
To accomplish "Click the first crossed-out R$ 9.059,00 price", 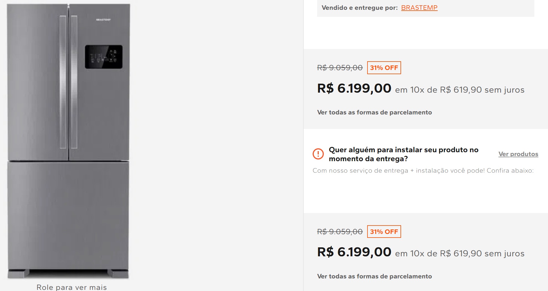I will coord(339,68).
